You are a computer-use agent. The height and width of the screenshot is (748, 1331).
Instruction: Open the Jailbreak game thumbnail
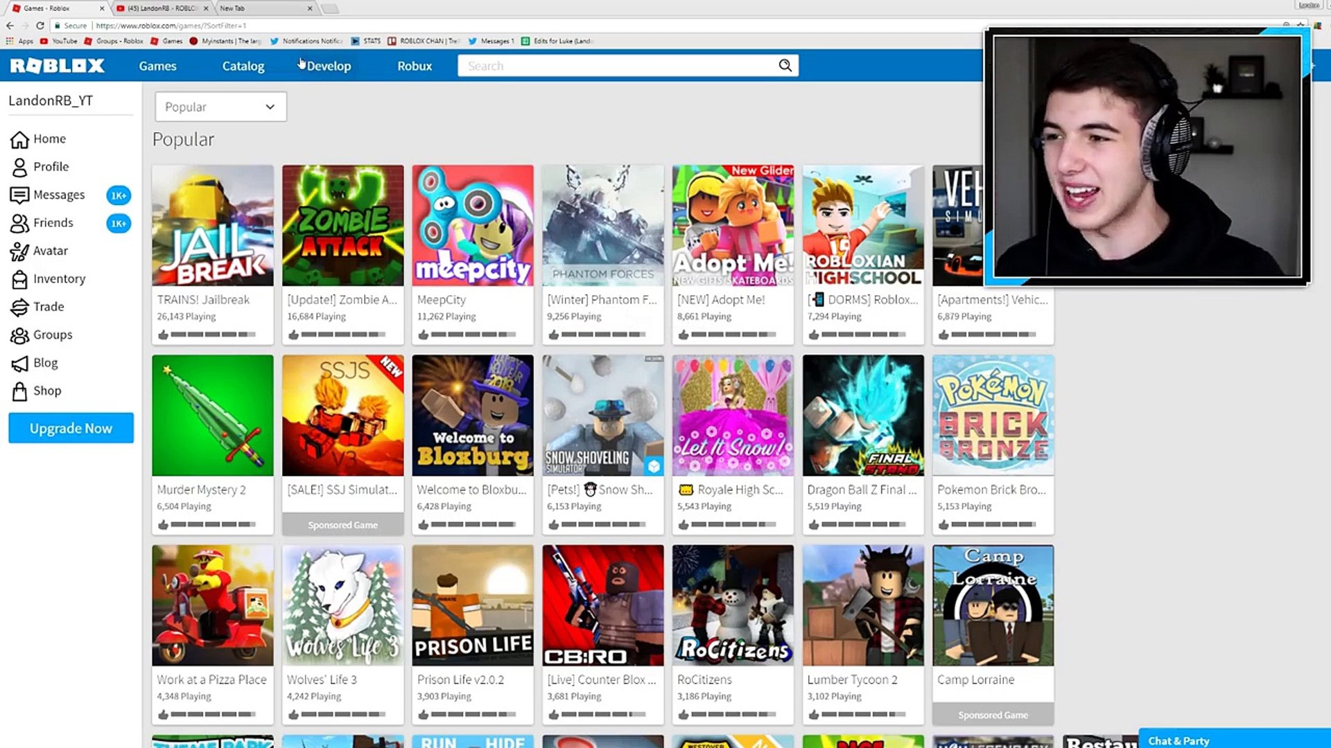coord(213,225)
